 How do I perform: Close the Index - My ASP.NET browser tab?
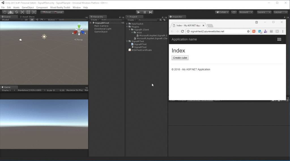pos(203,25)
